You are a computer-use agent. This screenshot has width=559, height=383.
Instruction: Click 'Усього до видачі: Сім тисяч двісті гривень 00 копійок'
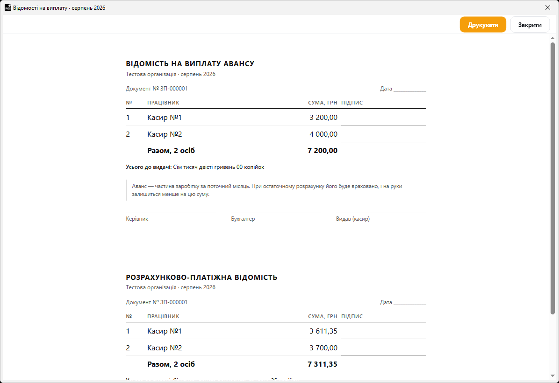point(195,167)
